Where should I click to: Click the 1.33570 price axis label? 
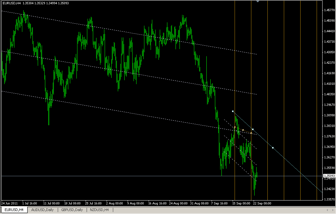click(x=329, y=200)
